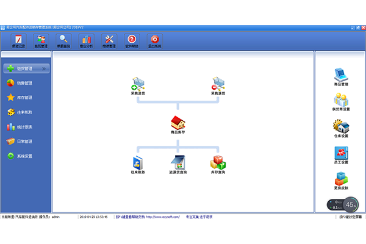Open the www.eqysoft.com link in status bar

click(163, 217)
